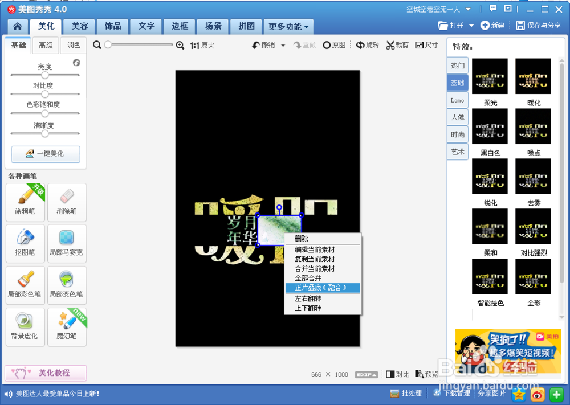Image resolution: width=570 pixels, height=405 pixels.
Task: Click the 批处理 batch processing icon
Action: click(406, 394)
